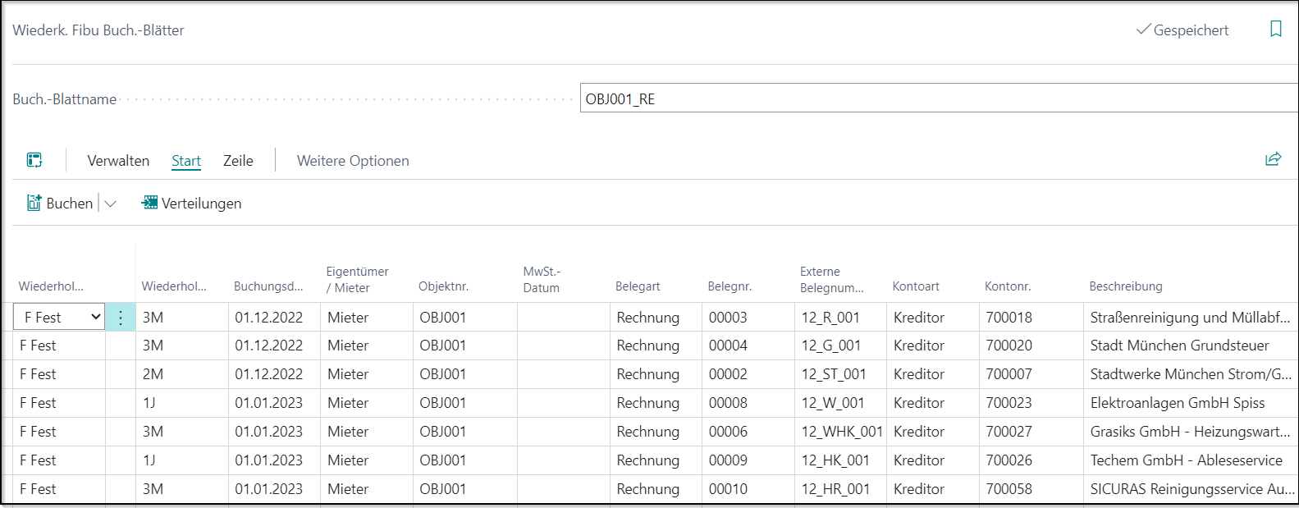
Task: Sort by the Belegnr. column header
Action: coord(730,286)
